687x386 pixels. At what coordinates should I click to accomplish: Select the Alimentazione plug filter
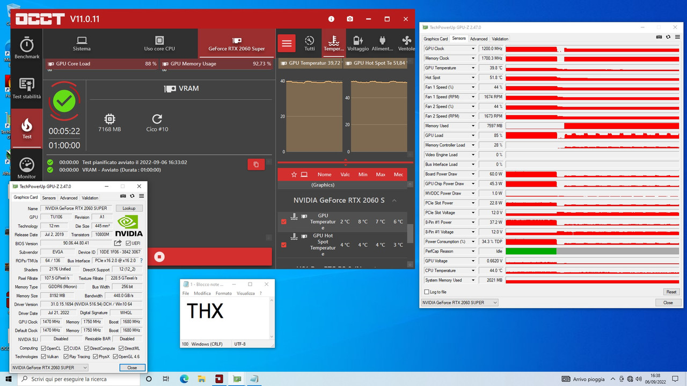pyautogui.click(x=382, y=43)
